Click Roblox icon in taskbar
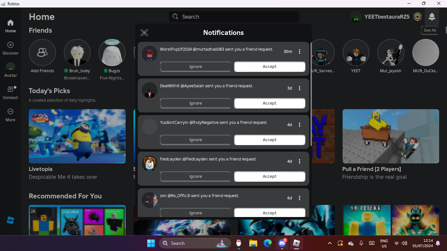This screenshot has height=251, width=447. 296,243
